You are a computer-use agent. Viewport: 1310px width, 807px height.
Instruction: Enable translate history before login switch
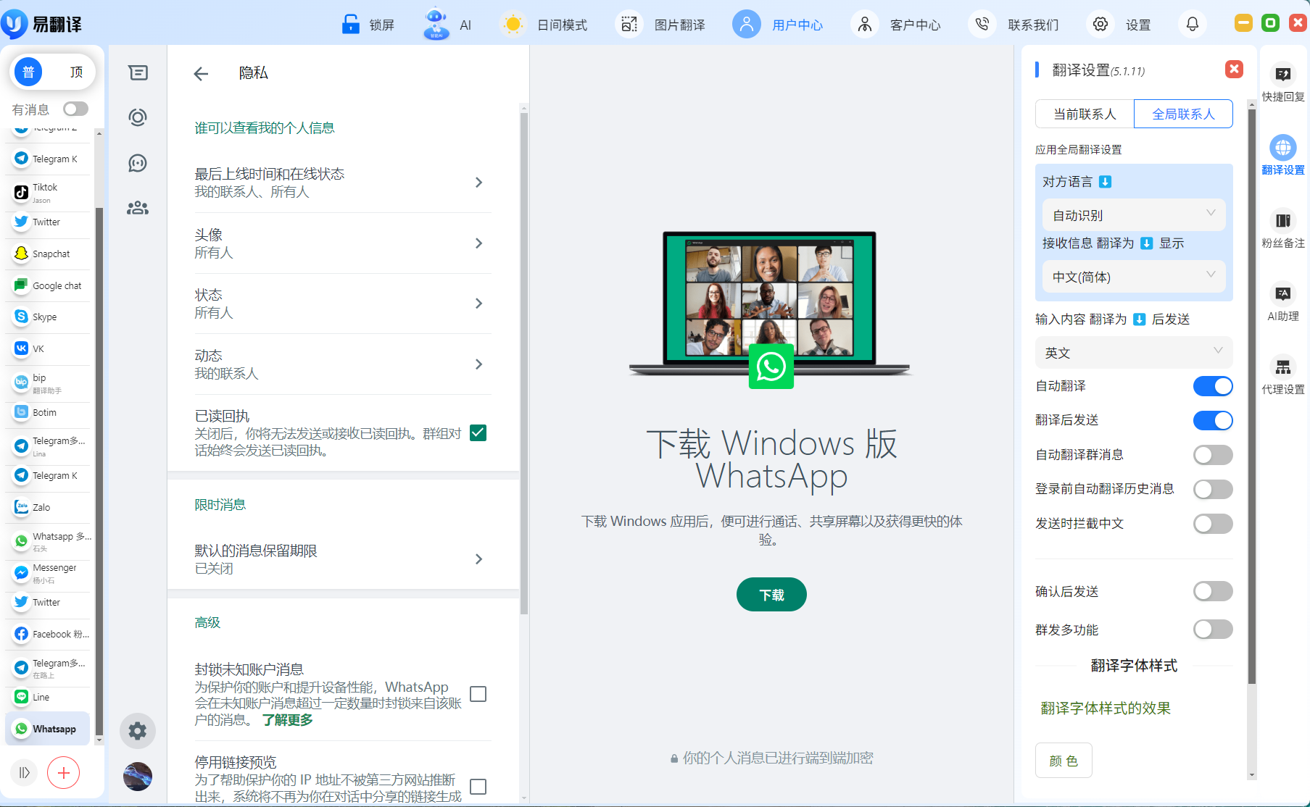click(1213, 489)
